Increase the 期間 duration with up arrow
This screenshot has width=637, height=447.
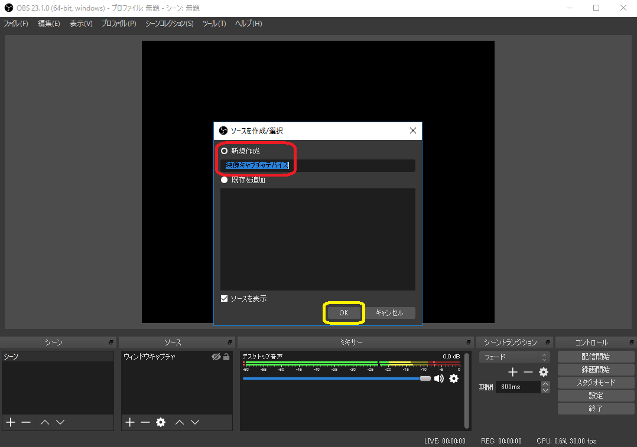pyautogui.click(x=545, y=384)
